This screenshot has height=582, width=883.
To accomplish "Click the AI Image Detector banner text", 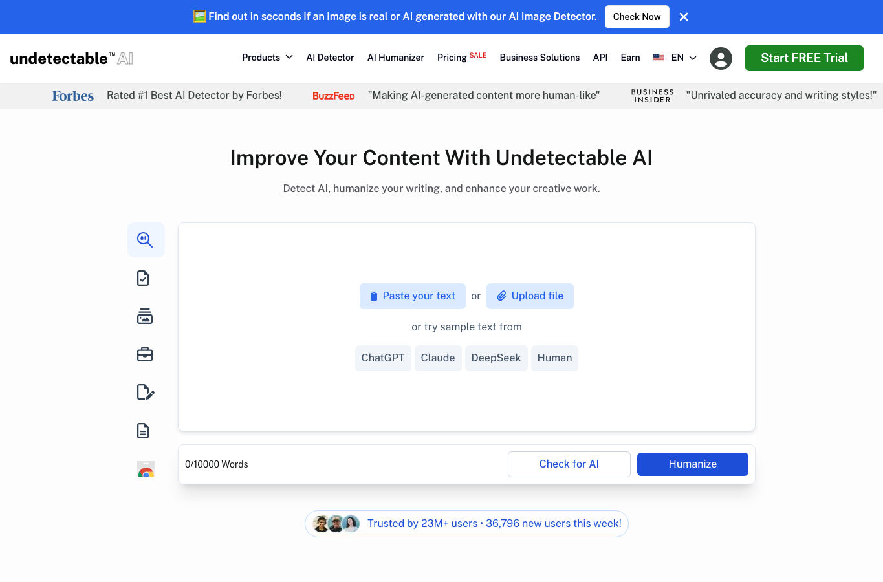I will pos(402,17).
